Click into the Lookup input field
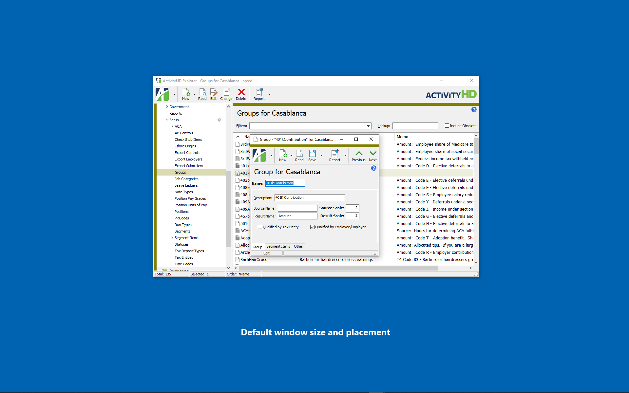Screen dimensions: 629x393 (415, 126)
